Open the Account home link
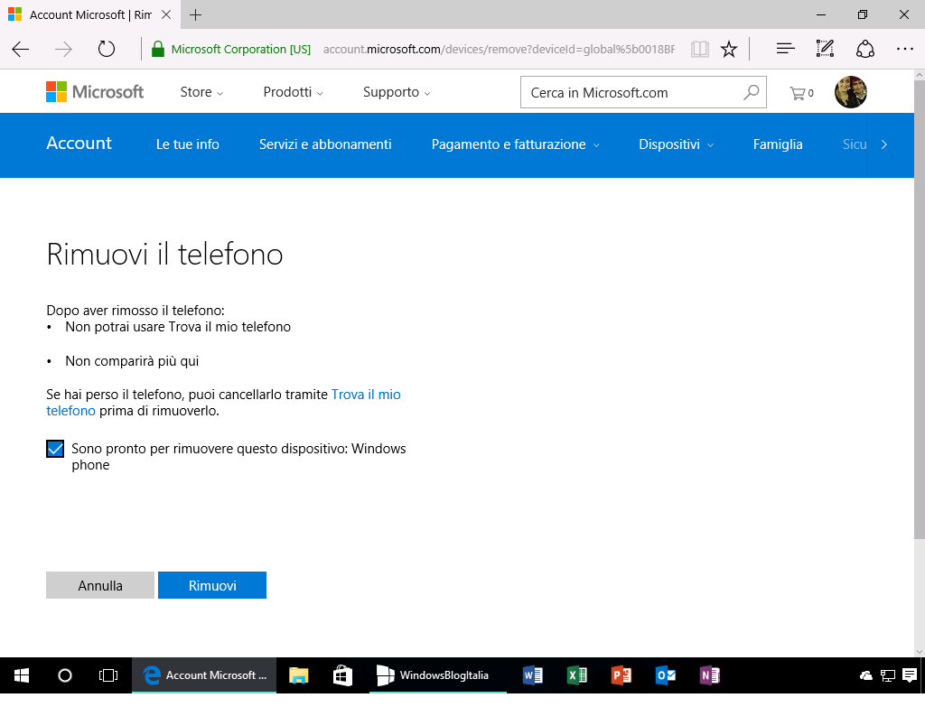925x707 pixels. point(79,144)
